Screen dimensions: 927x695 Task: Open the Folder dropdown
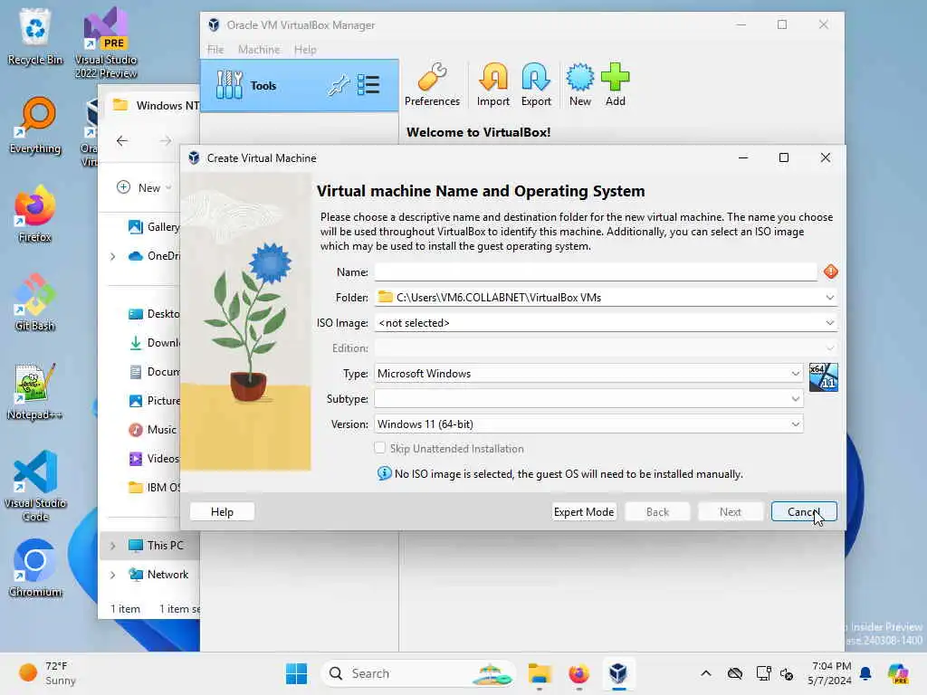pos(830,297)
